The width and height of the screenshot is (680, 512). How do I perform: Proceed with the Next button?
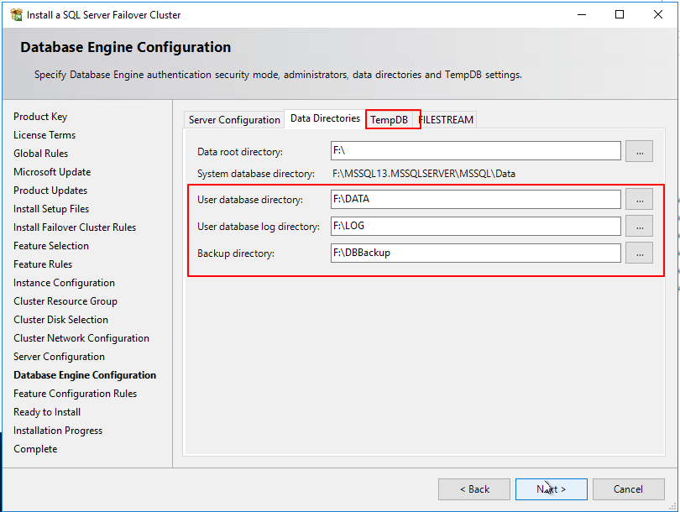pos(552,489)
